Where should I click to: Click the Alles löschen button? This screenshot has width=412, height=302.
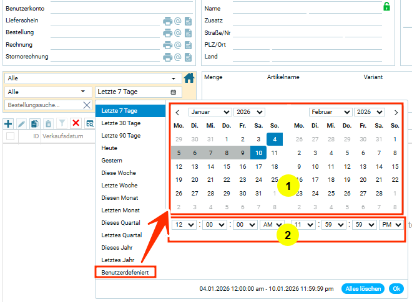[x=362, y=289]
